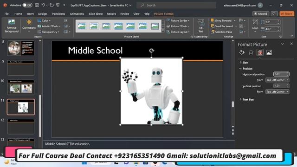Click the Alt Text button
The image size is (297, 167).
tap(201, 26)
